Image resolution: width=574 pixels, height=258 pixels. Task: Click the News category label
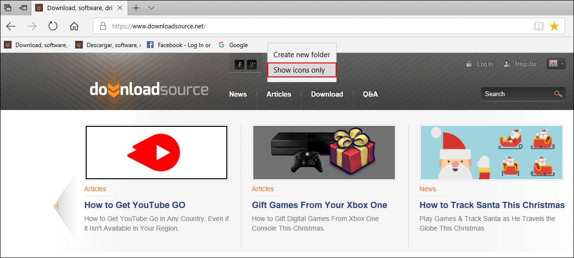(428, 189)
